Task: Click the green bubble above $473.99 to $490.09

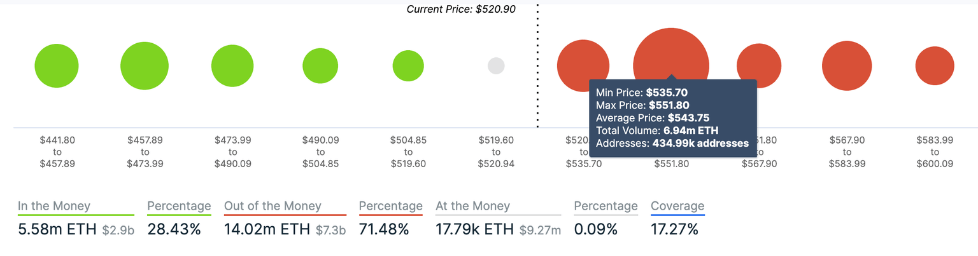Action: coord(233,66)
